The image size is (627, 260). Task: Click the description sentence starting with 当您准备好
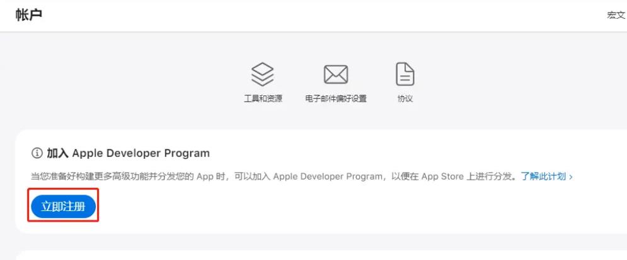click(x=189, y=177)
